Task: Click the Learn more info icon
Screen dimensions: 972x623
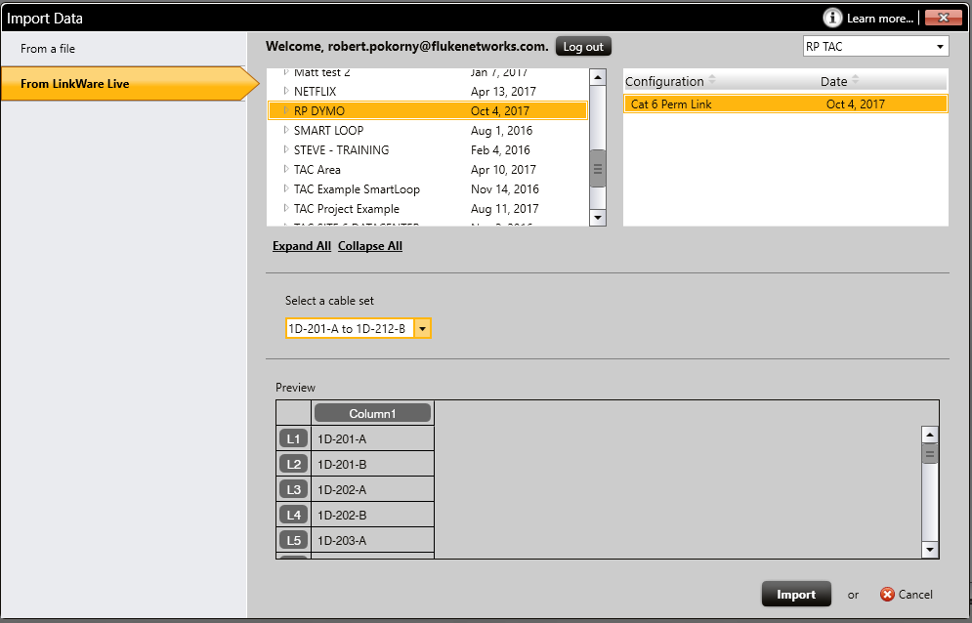Action: (832, 18)
